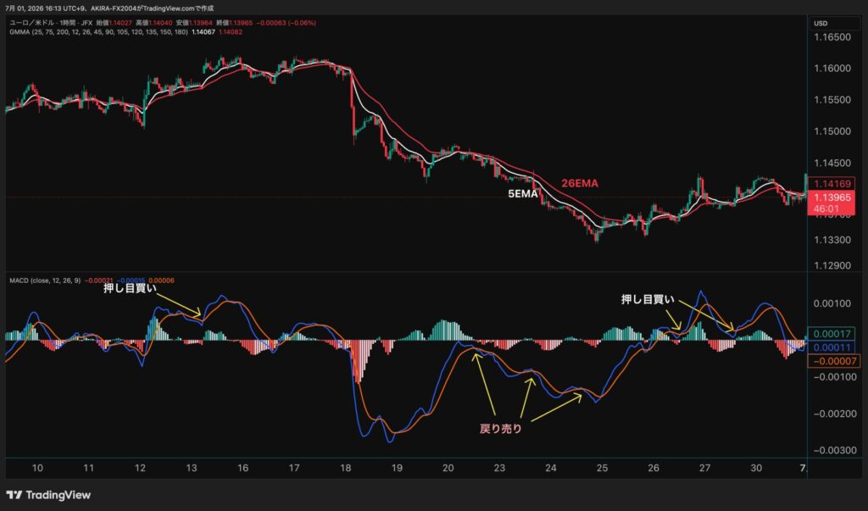Image resolution: width=868 pixels, height=511 pixels.
Task: Click the 1.16000 level on price axis
Action: (832, 68)
